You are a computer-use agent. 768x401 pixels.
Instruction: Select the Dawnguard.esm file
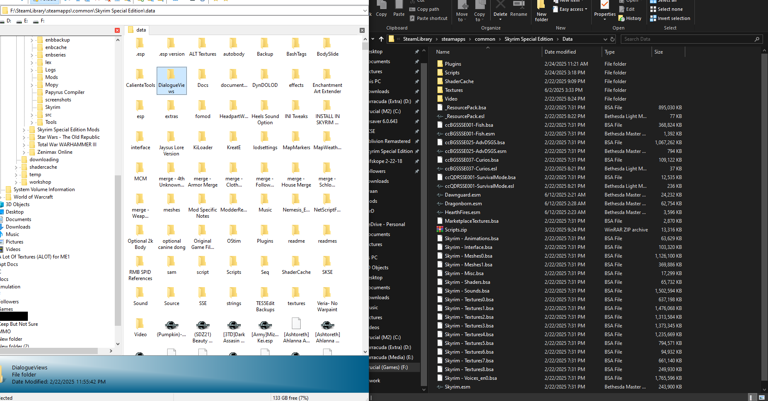tap(462, 195)
